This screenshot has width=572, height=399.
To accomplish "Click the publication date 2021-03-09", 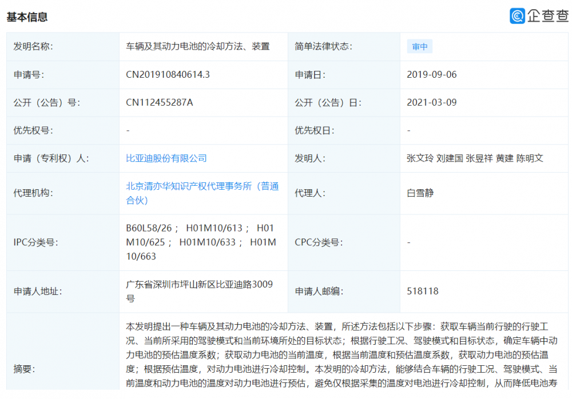I will (x=431, y=102).
